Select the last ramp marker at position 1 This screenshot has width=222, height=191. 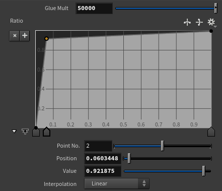click(211, 132)
